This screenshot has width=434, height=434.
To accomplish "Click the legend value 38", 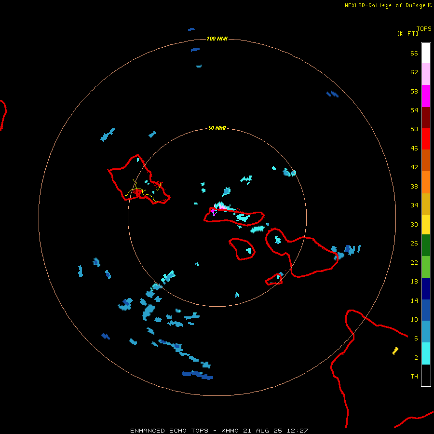I will [x=414, y=186].
